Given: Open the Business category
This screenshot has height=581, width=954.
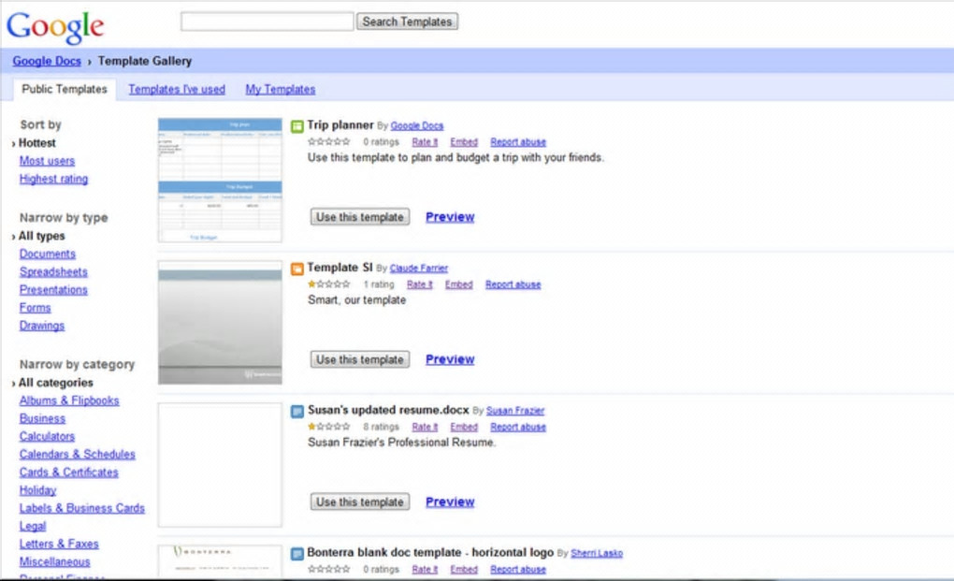Looking at the screenshot, I should [42, 418].
